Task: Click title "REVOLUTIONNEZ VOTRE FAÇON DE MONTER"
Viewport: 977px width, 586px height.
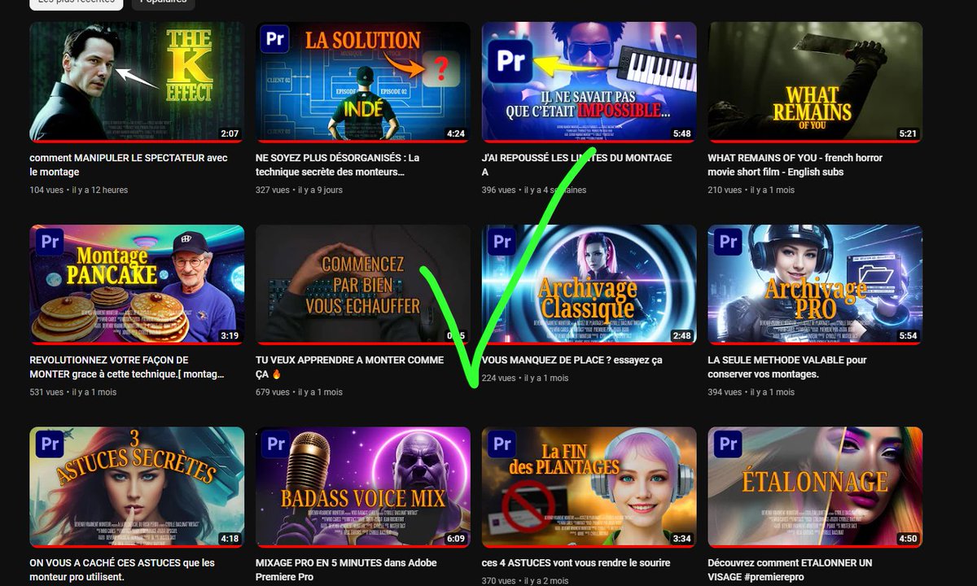Action: (130, 368)
